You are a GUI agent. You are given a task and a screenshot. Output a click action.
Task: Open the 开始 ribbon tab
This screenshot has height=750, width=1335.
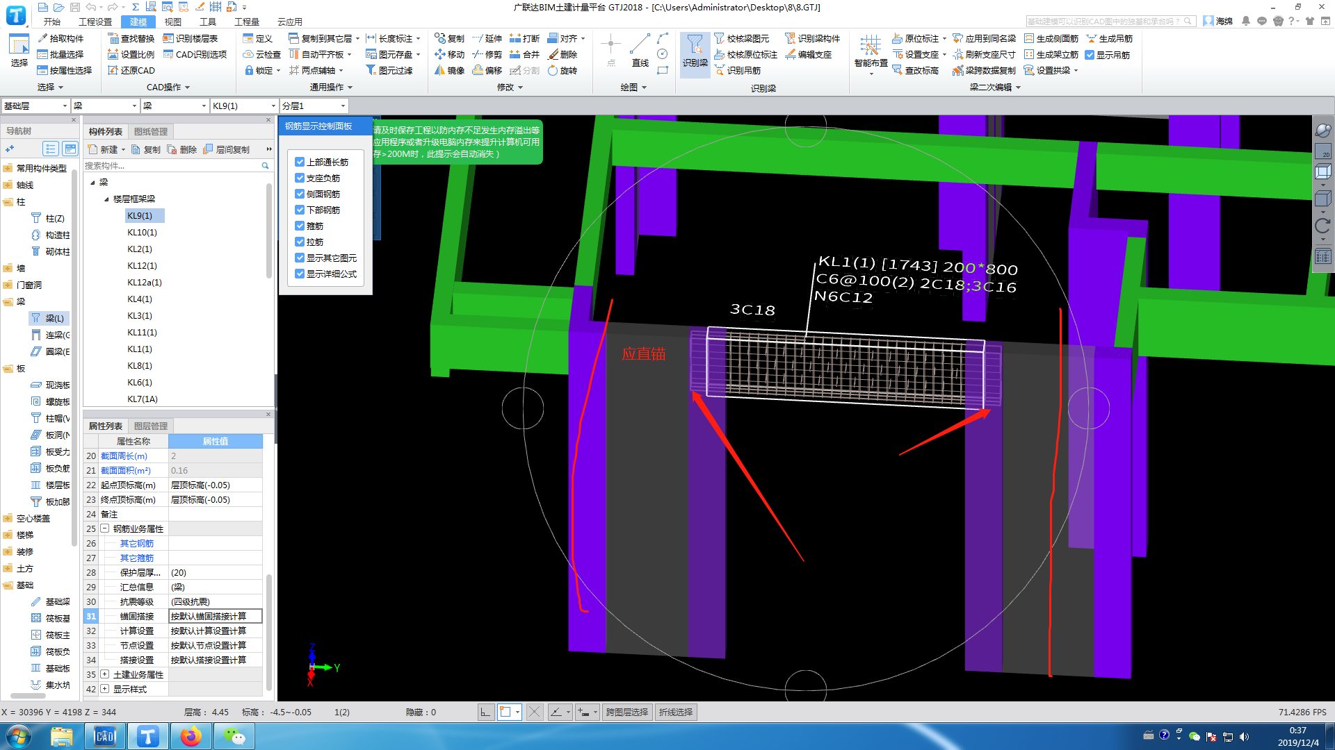tap(52, 22)
